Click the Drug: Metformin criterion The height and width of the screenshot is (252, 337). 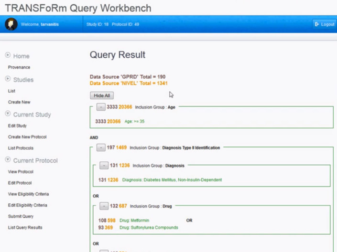pos(134,220)
